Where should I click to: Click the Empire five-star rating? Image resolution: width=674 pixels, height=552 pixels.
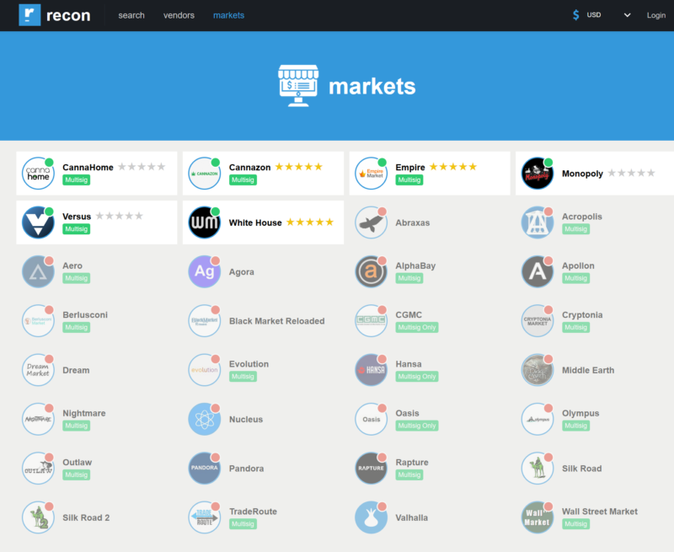point(453,167)
